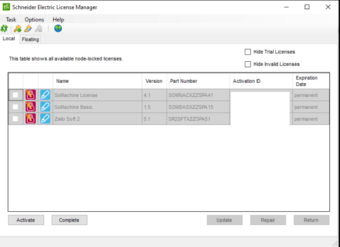The width and height of the screenshot is (340, 247).
Task: Click red license icon in SoMachine License row
Action: 31,95
